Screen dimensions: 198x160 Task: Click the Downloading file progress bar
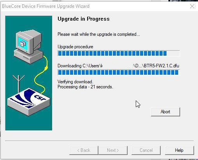tap(119, 72)
